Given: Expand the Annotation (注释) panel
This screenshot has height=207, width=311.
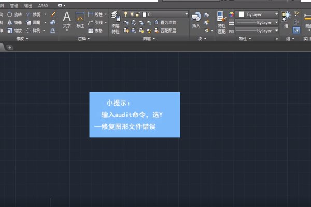Looking at the screenshot, I should tap(83, 39).
